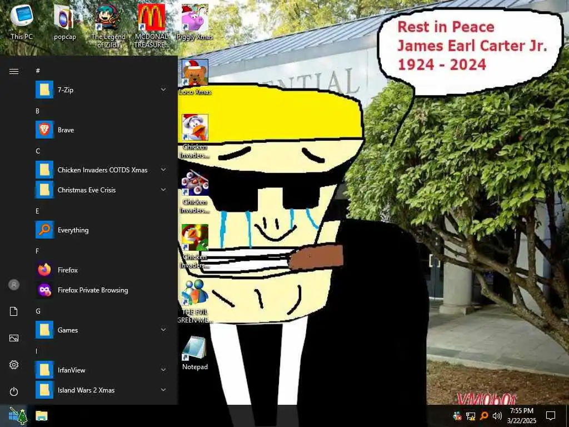Image resolution: width=569 pixels, height=427 pixels.
Task: Open Firefox Private Browsing from Start
Action: [102, 290]
